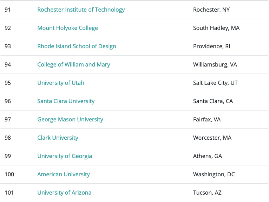Open Rhode Island School of Design
This screenshot has width=269, height=202.
coord(77,46)
